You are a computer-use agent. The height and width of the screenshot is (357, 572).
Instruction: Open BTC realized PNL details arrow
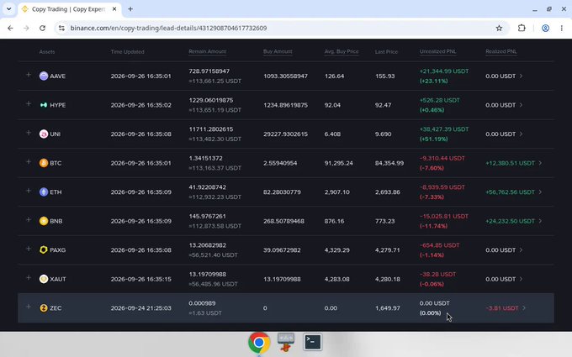click(540, 163)
